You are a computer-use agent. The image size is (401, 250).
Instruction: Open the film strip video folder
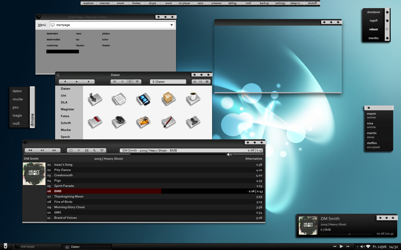143,99
